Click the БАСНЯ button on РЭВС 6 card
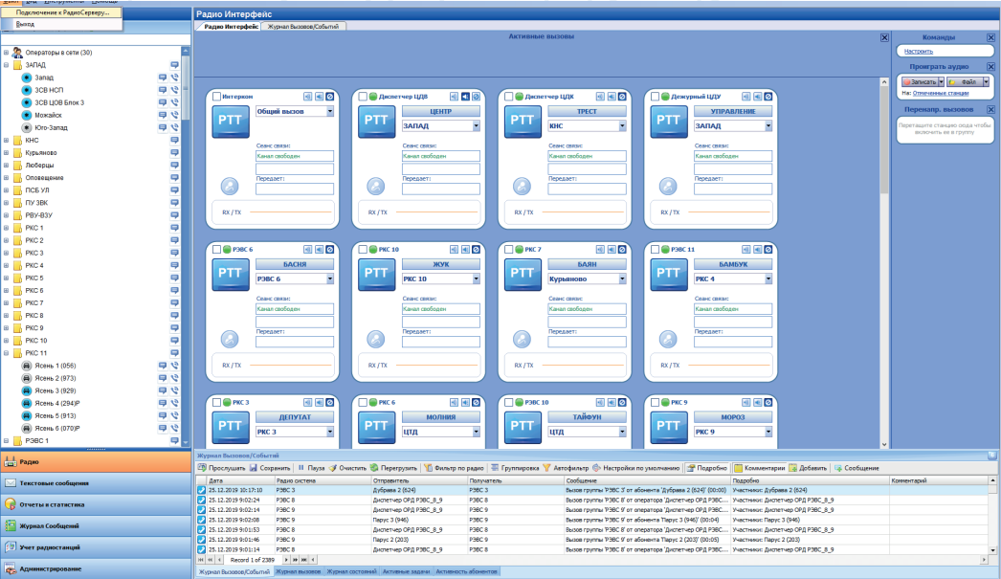 (x=295, y=264)
